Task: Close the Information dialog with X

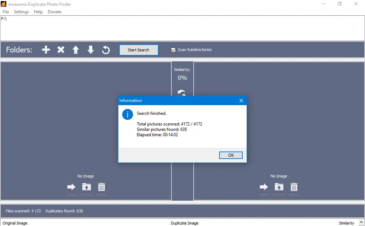Action: click(241, 100)
